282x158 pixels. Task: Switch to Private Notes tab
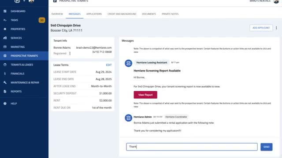[170, 14]
